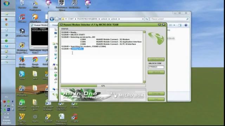Open MobileBa... desktop shortcut
This screenshot has width=225, height=126.
(75, 4)
